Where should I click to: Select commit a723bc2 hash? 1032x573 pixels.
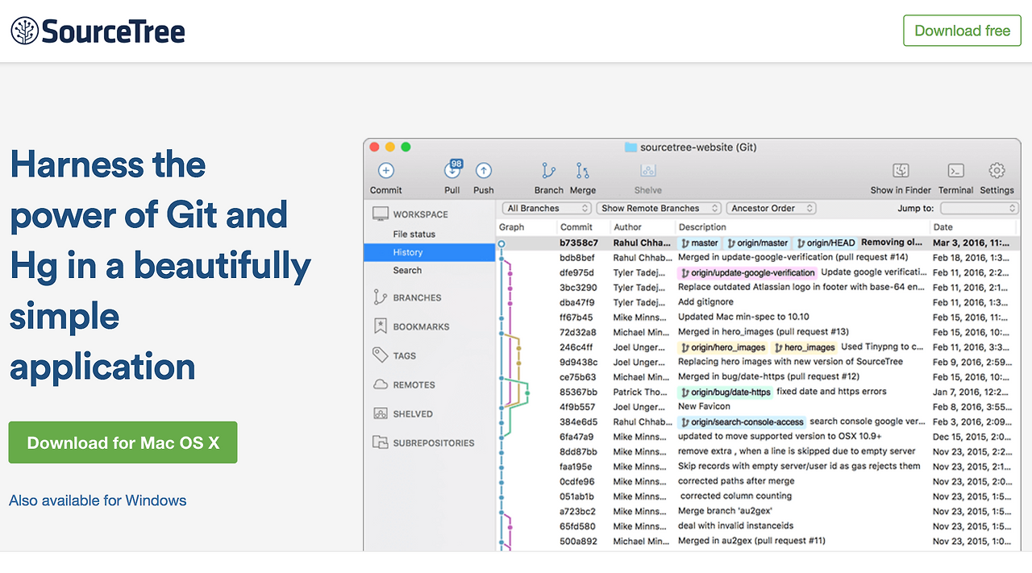pos(578,512)
